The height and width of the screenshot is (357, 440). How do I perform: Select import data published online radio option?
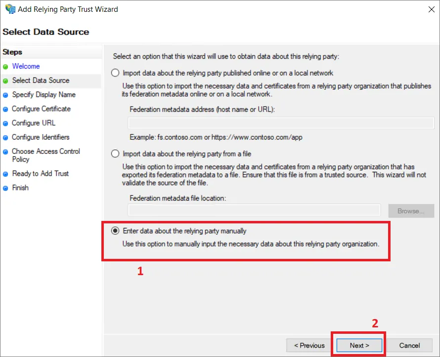(x=115, y=73)
